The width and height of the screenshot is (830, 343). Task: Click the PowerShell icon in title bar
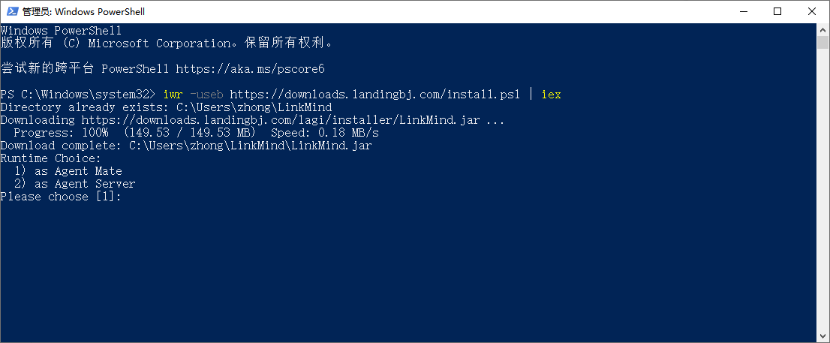11,11
